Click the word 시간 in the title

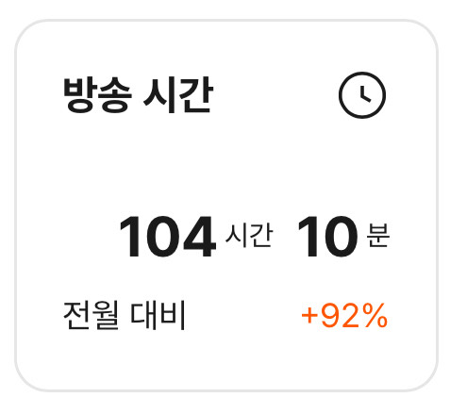pyautogui.click(x=178, y=95)
